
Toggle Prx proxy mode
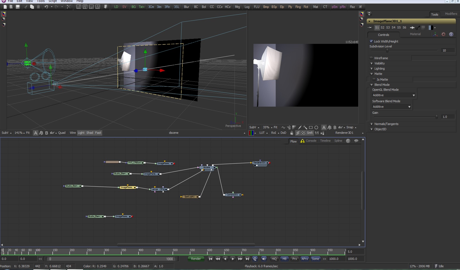pos(295,259)
